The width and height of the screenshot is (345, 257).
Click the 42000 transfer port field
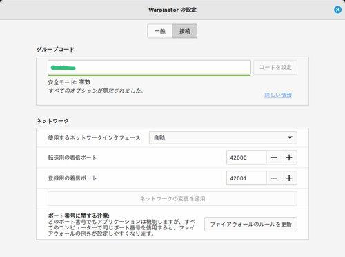click(x=246, y=158)
